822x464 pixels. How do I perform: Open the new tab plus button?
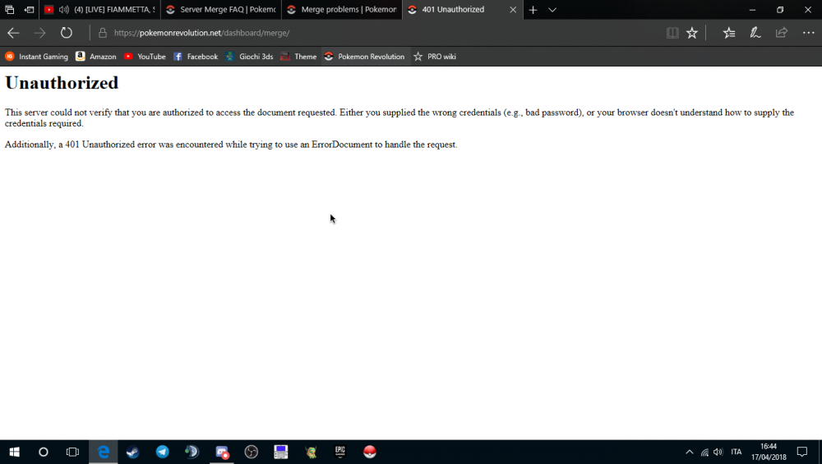[x=533, y=10]
